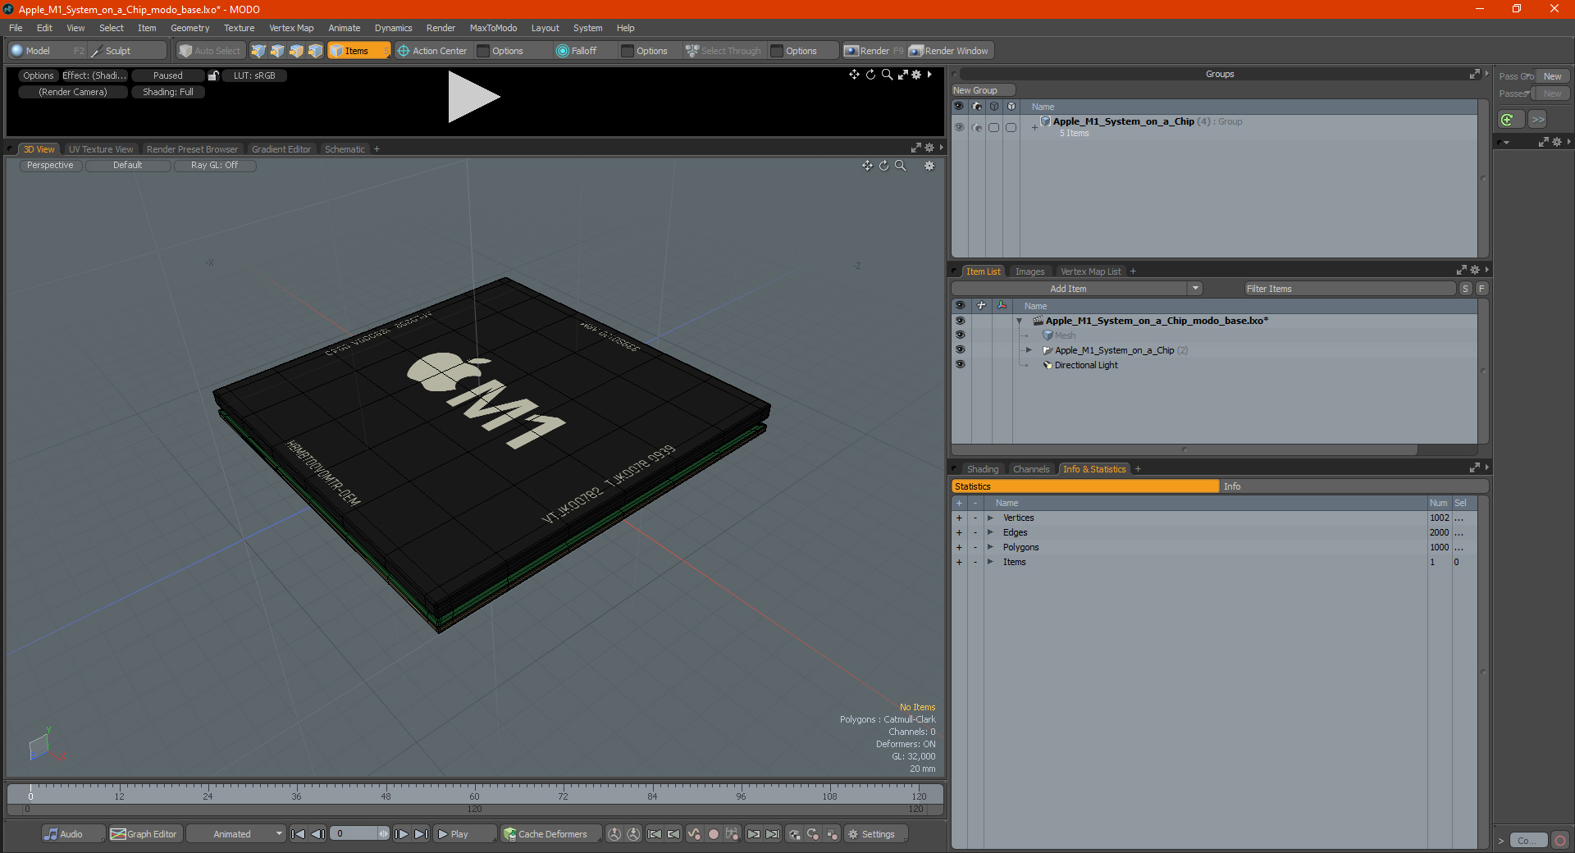Screen dimensions: 1575x853
Task: Open the Vertex Map menu
Action: (291, 28)
